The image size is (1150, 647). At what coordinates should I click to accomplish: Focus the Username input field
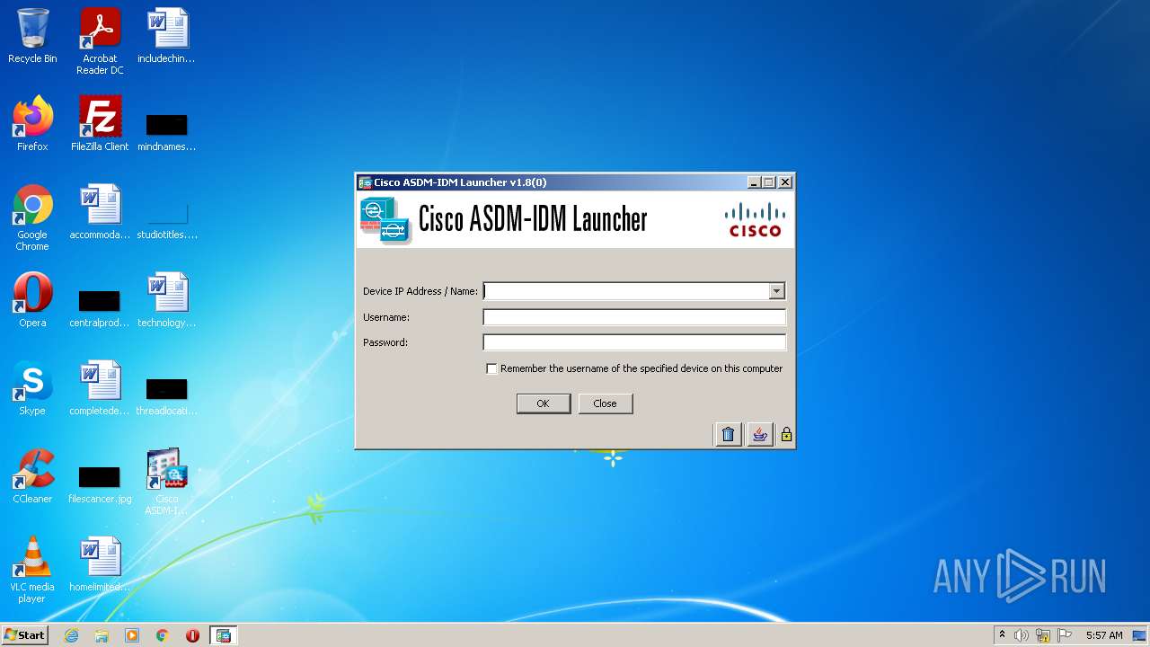634,317
